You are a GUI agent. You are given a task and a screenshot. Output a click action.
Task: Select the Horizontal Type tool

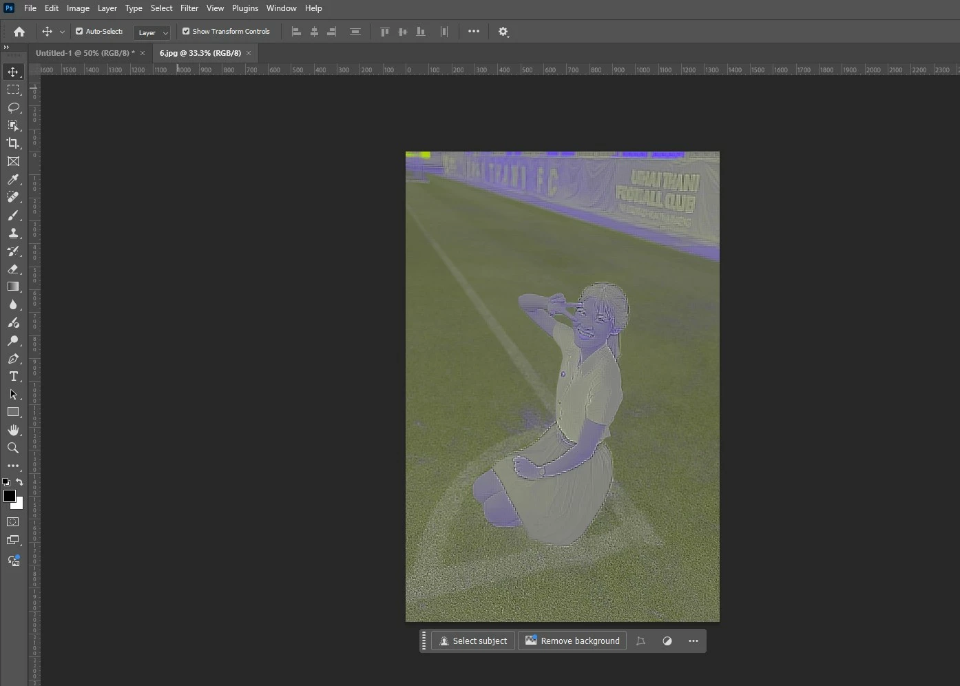[x=13, y=376]
